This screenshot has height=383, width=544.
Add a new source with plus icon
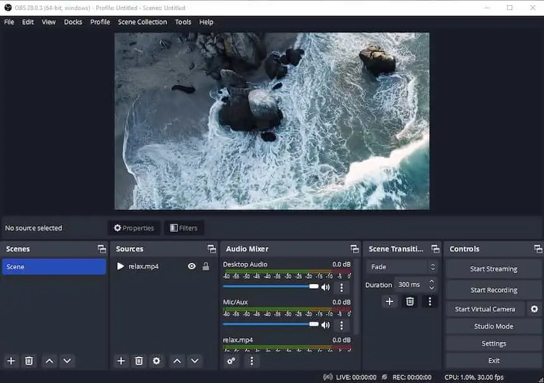[x=121, y=361]
